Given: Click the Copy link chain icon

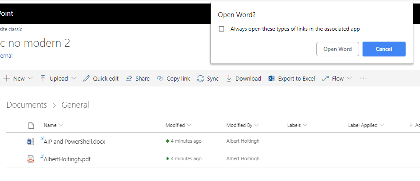Looking at the screenshot, I should [x=160, y=78].
